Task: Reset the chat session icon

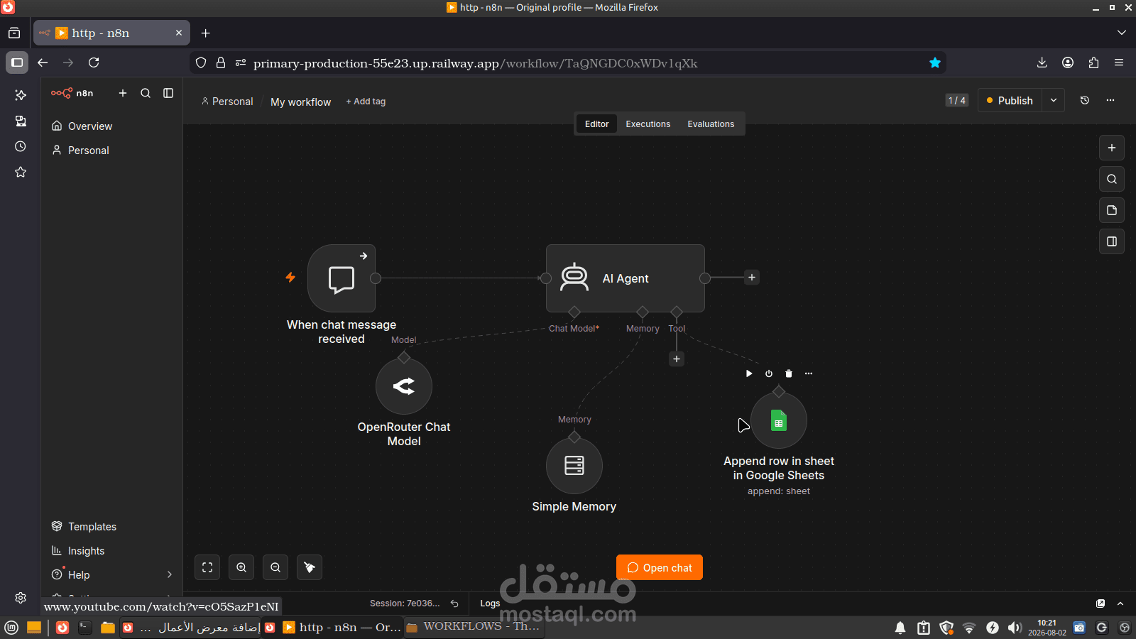Action: point(454,603)
